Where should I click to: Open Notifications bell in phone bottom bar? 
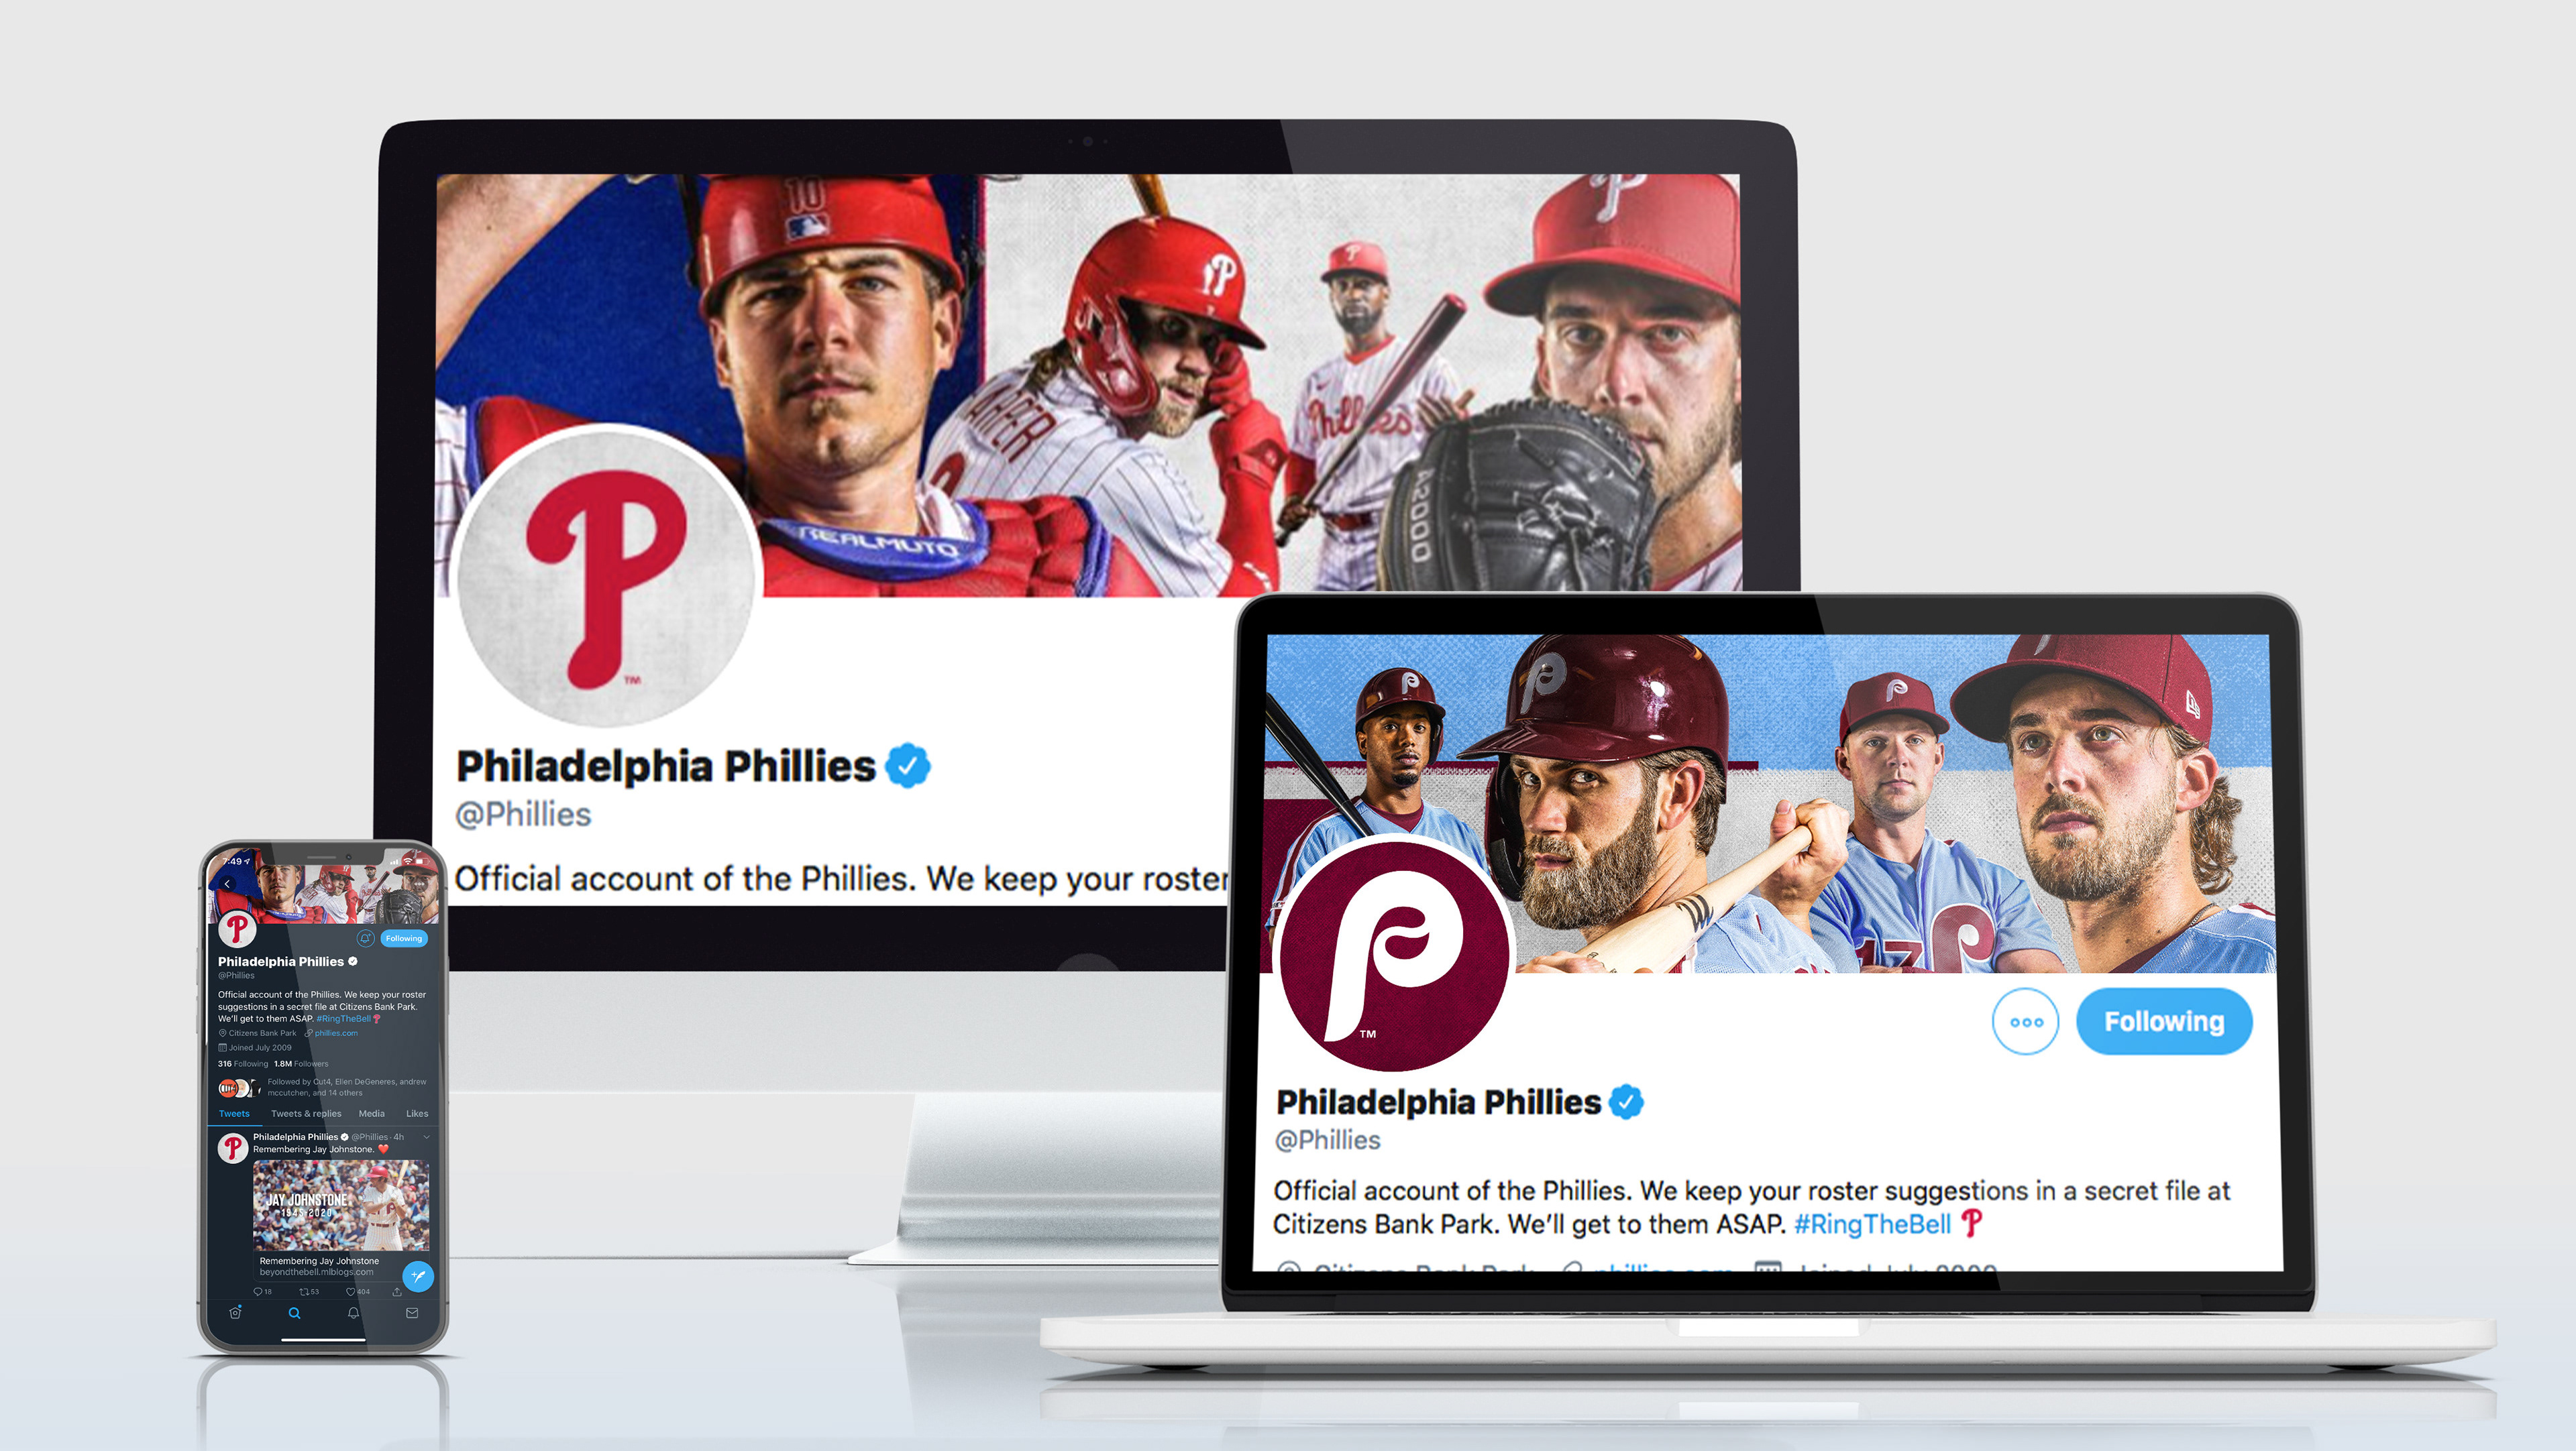(x=354, y=1313)
